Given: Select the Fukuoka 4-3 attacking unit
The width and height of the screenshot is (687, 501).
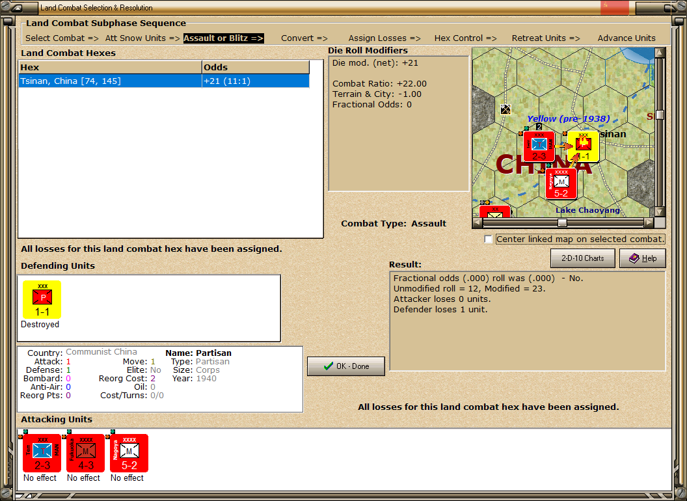Looking at the screenshot, I should (x=85, y=453).
